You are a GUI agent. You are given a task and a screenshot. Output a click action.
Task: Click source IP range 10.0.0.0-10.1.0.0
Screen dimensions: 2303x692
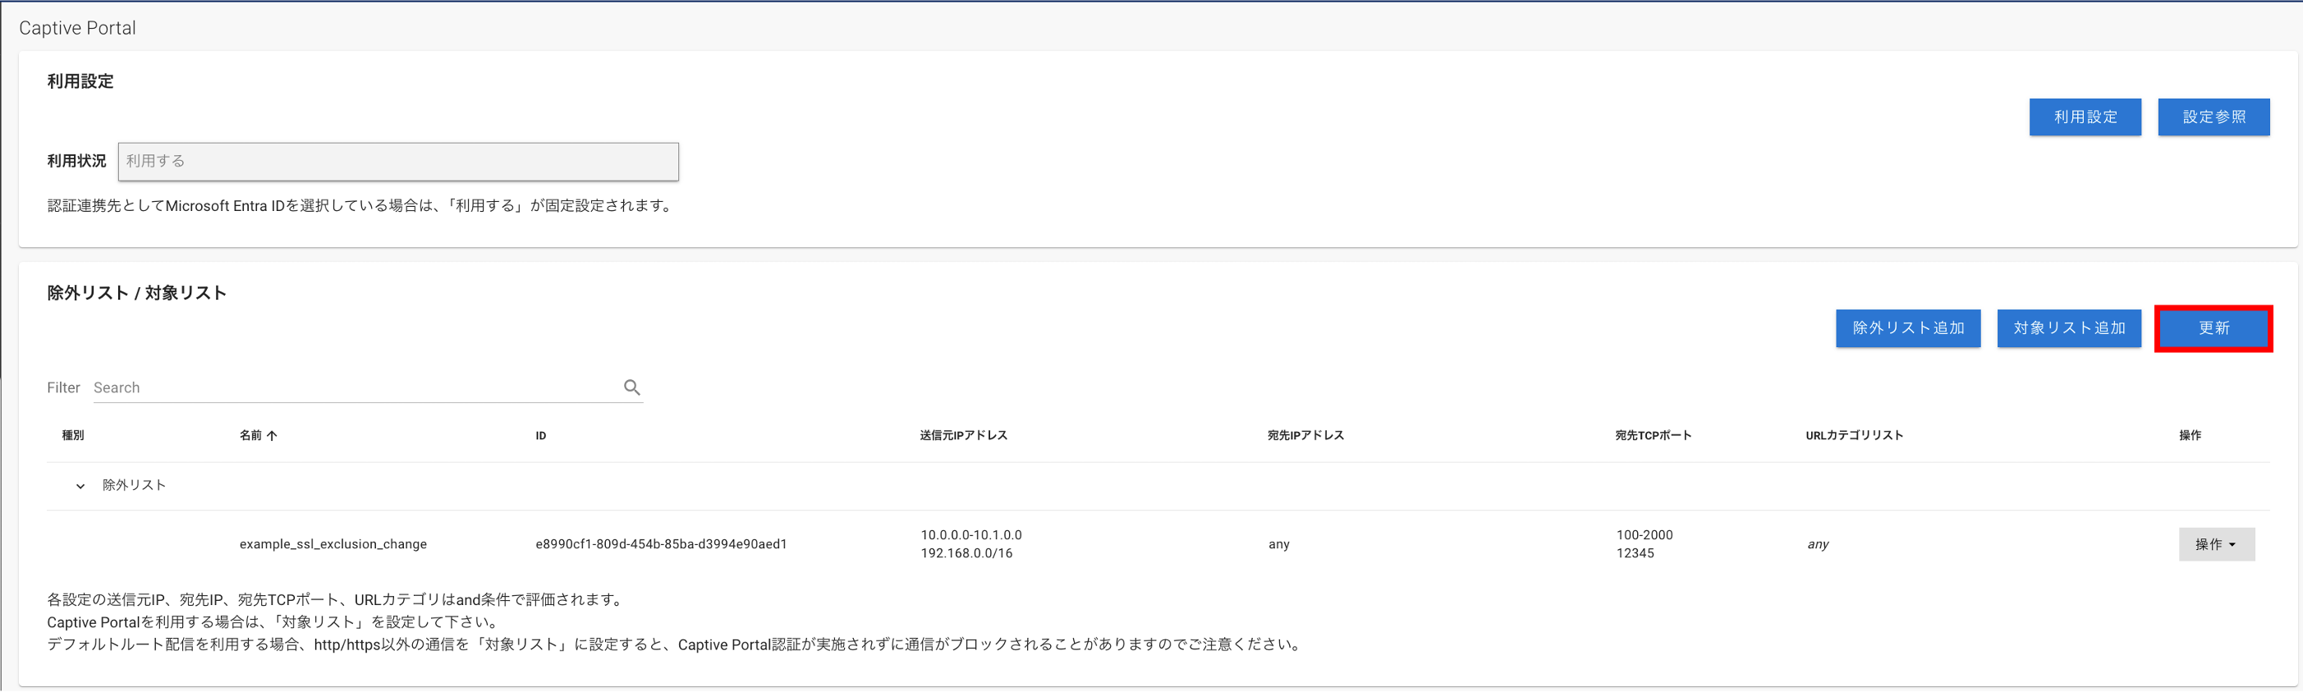971,534
